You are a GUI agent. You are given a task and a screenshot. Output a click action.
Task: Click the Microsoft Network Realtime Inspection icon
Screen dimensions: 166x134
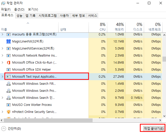tap(9, 56)
